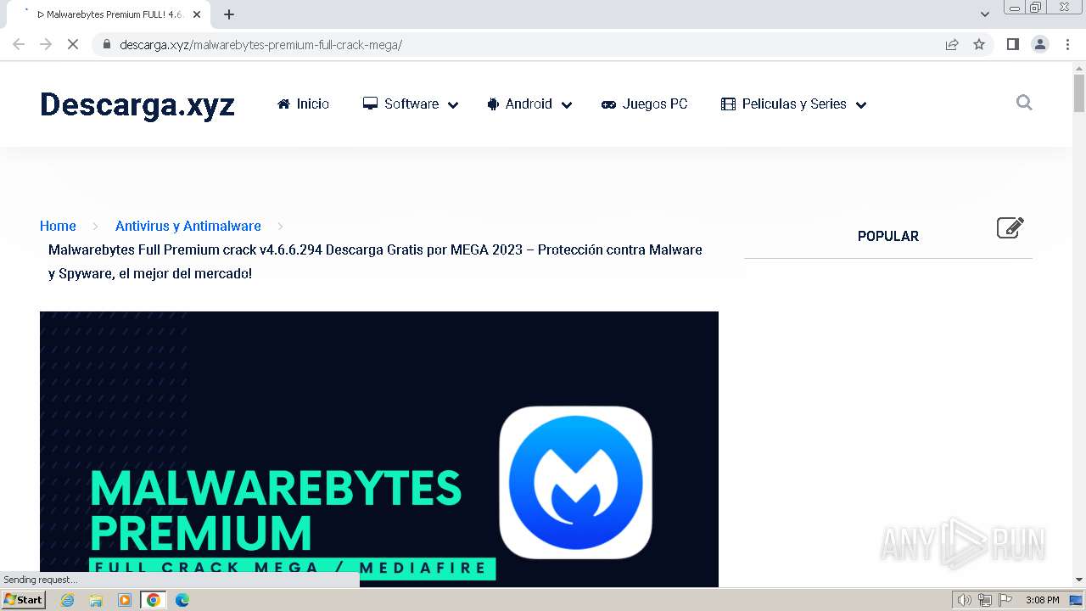Screen dimensions: 1086x611
Task: Click the Android robot icon
Action: click(x=493, y=104)
